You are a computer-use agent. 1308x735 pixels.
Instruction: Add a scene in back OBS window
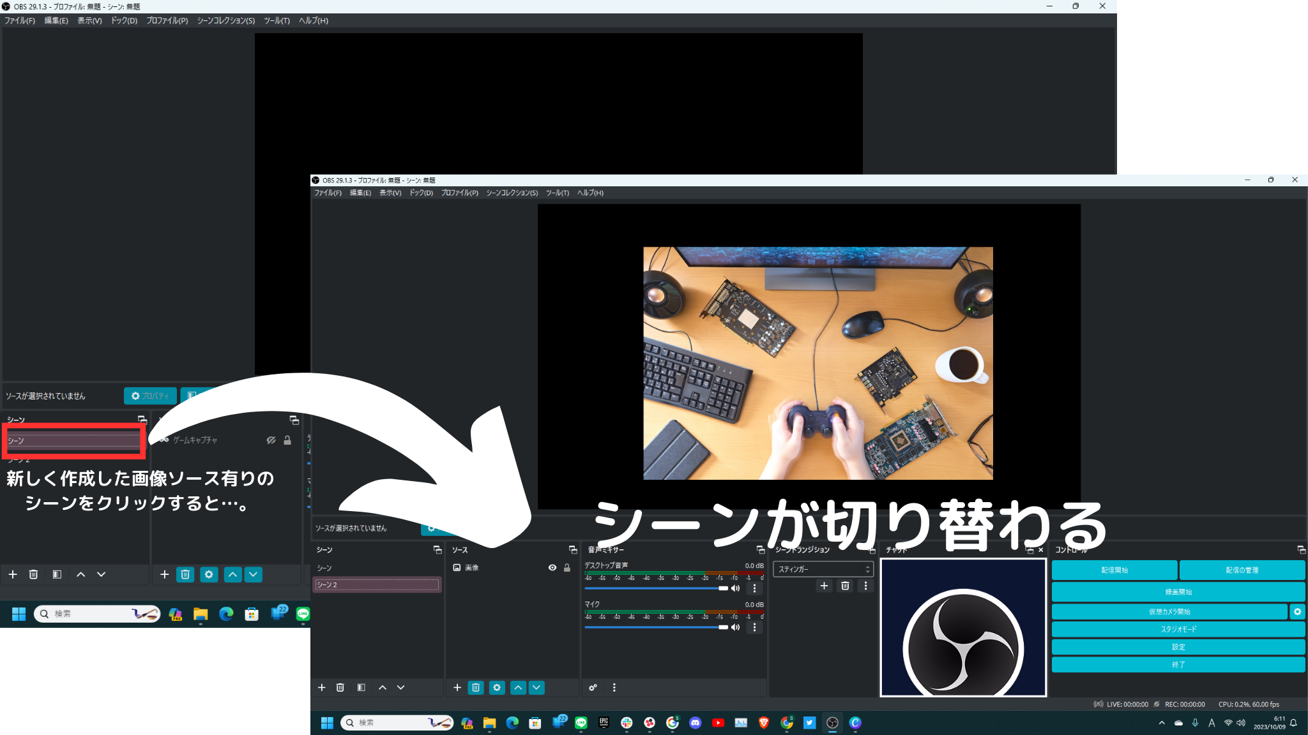click(13, 574)
